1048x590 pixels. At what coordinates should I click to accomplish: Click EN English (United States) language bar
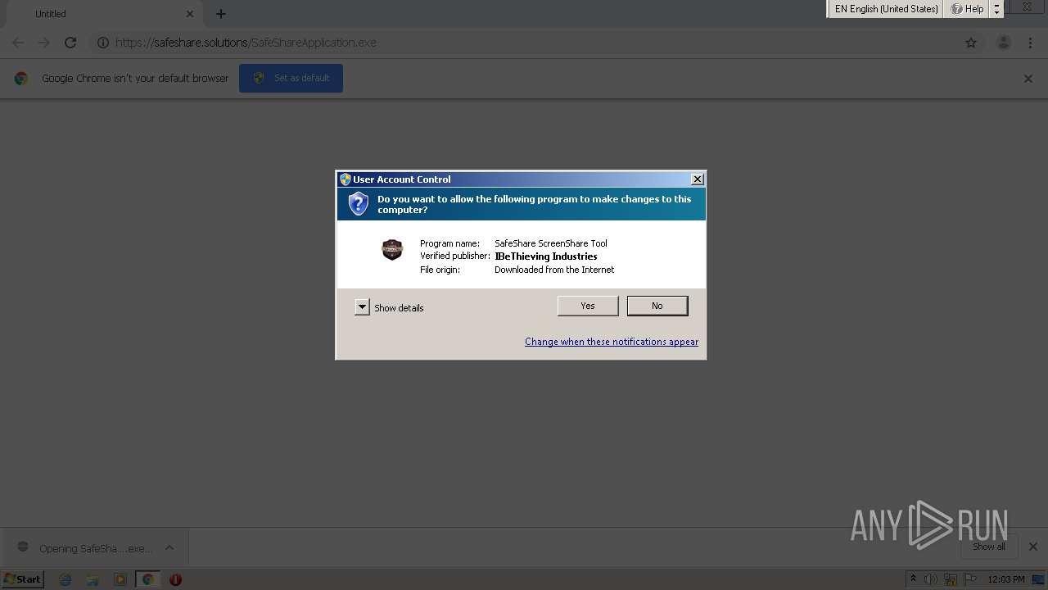(886, 9)
